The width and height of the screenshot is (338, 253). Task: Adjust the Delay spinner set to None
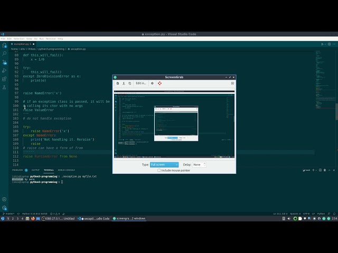tap(199, 164)
